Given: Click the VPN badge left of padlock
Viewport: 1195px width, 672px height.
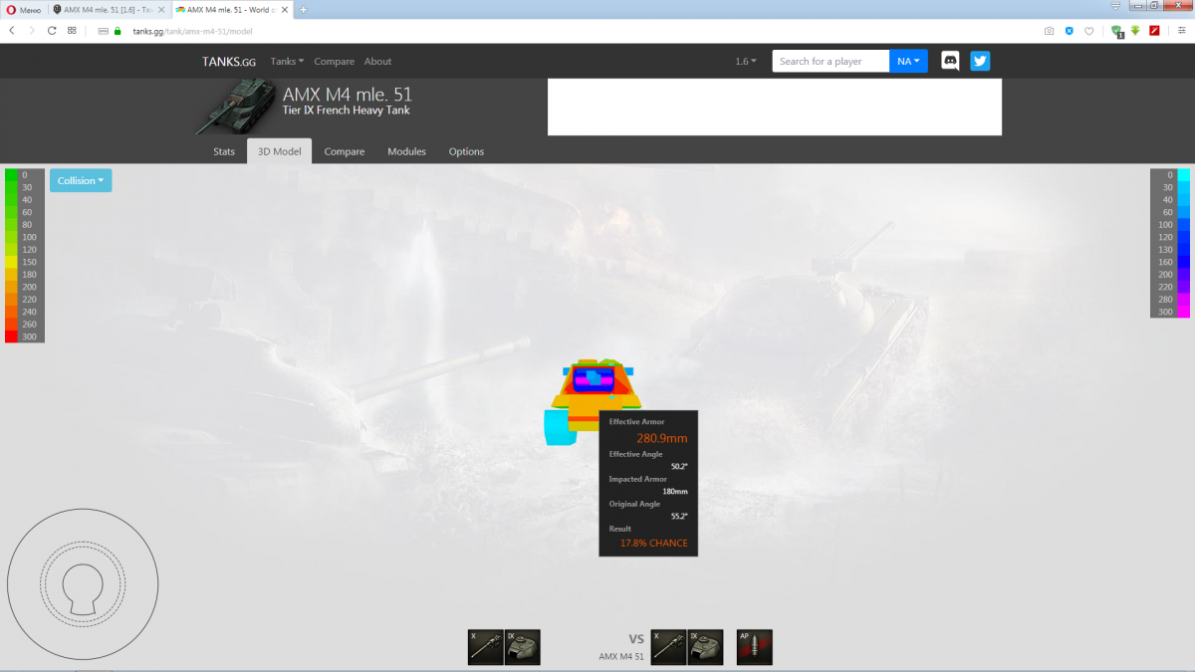Looking at the screenshot, I should (103, 31).
